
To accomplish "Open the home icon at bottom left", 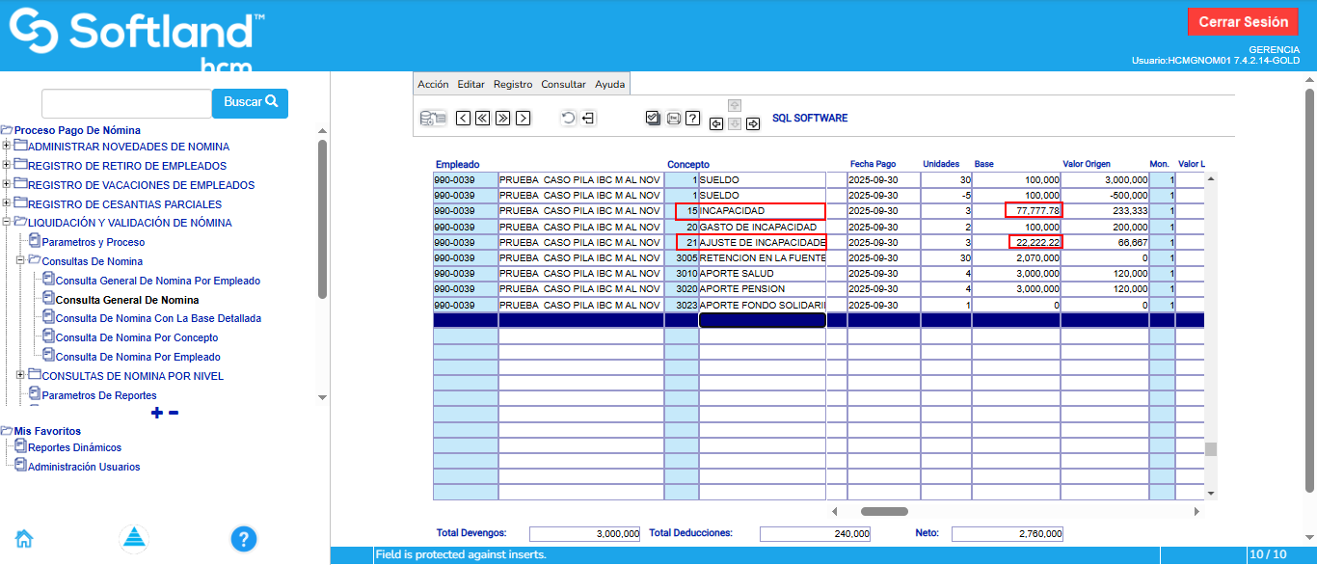I will pyautogui.click(x=24, y=538).
